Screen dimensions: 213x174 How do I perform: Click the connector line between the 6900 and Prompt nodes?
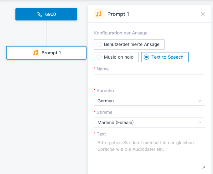click(x=46, y=33)
